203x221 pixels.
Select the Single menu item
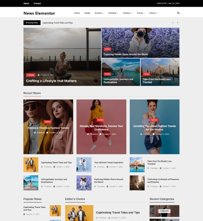(x=87, y=13)
